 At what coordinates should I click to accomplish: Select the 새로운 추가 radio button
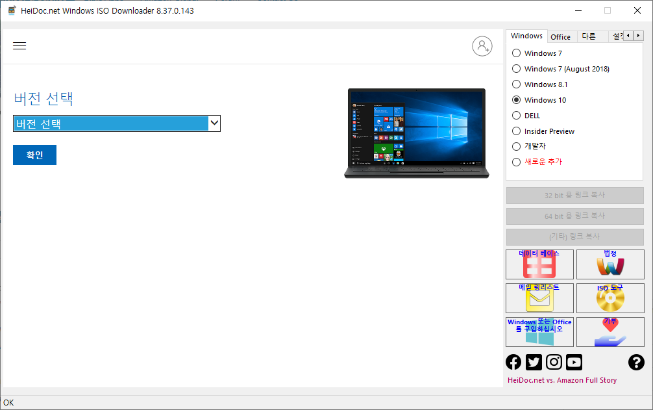(517, 162)
